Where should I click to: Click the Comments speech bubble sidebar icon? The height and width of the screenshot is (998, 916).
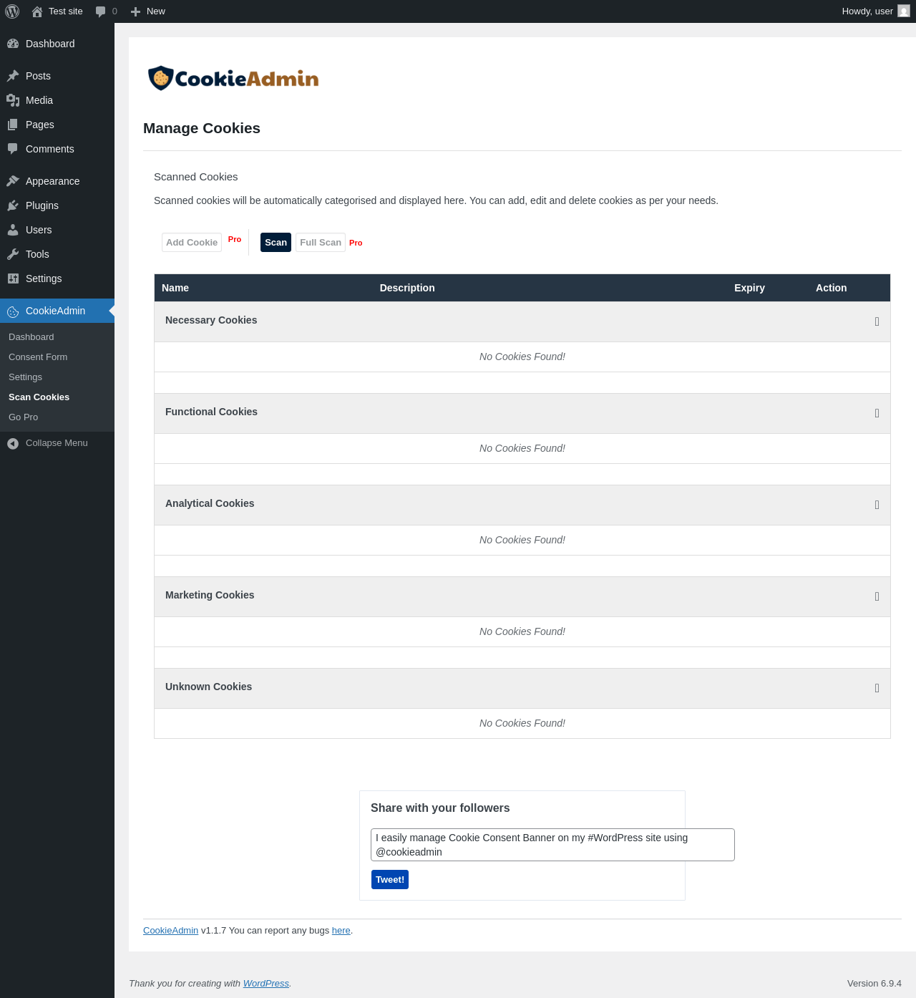[x=13, y=149]
